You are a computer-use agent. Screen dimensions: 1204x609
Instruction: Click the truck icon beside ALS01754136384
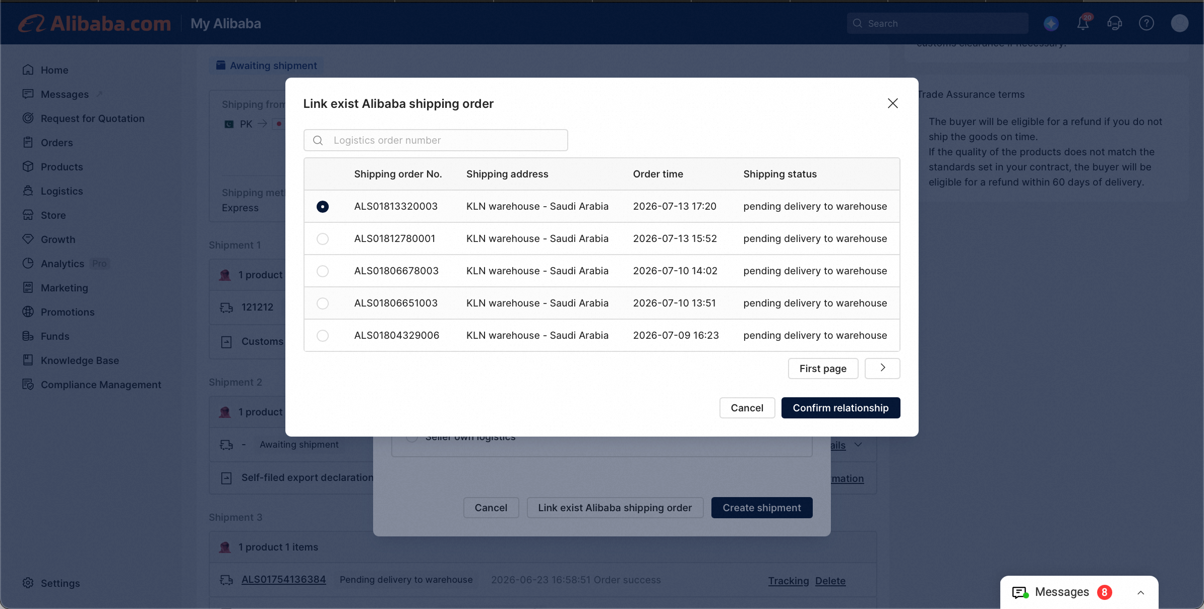click(x=226, y=580)
